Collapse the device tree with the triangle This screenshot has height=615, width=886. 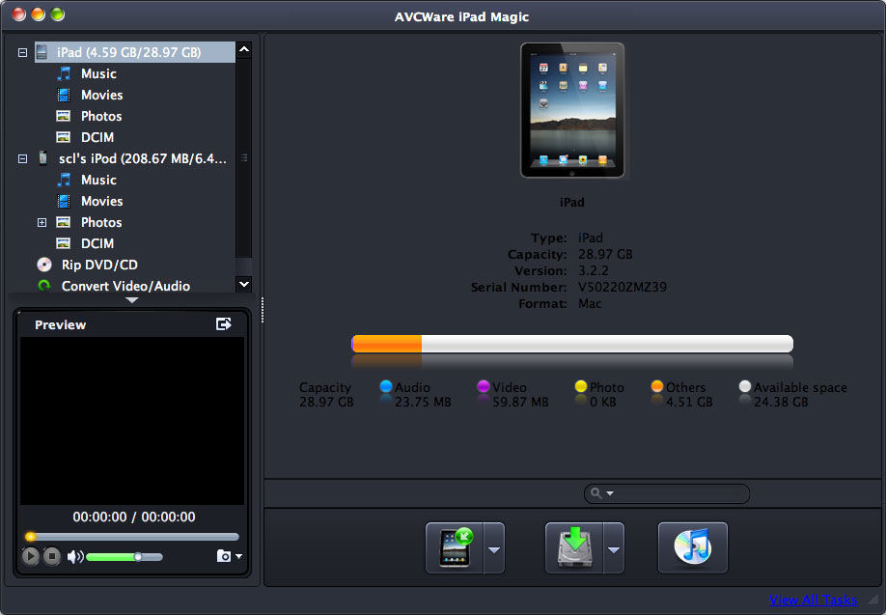tap(132, 300)
